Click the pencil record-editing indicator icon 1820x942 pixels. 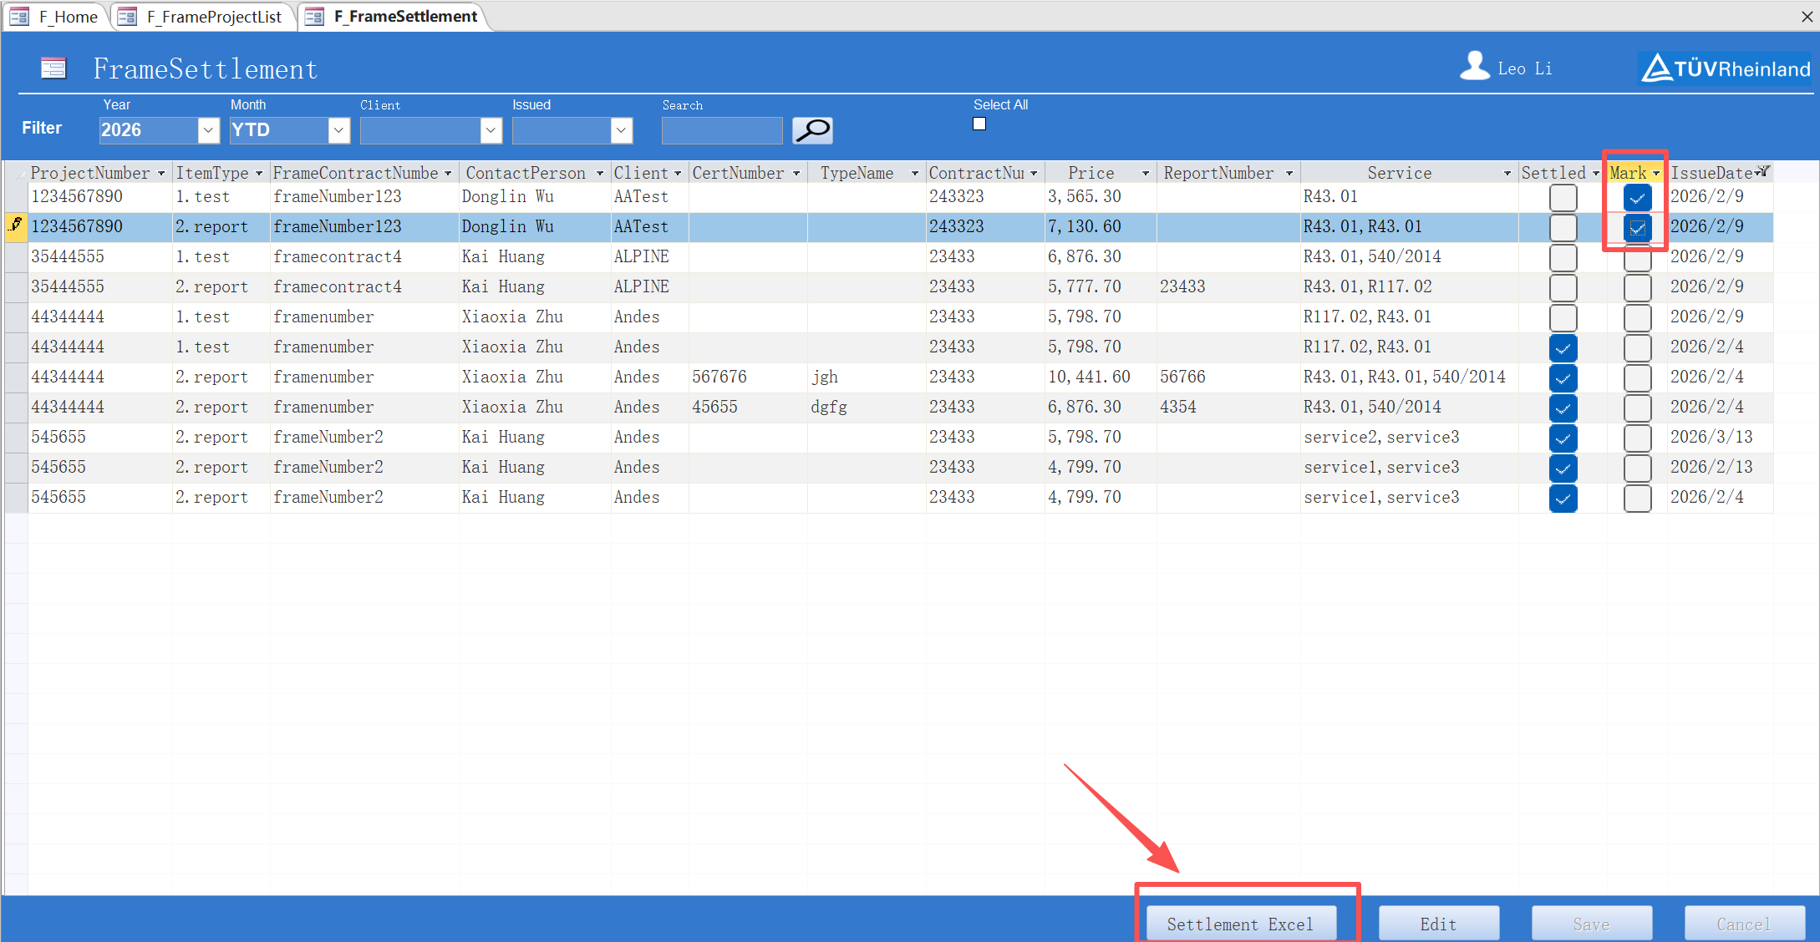click(x=16, y=225)
